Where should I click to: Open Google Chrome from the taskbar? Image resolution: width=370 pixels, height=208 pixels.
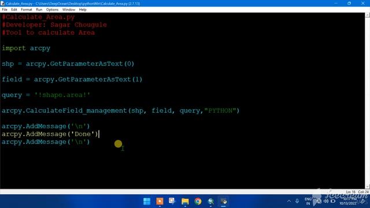coord(198,201)
